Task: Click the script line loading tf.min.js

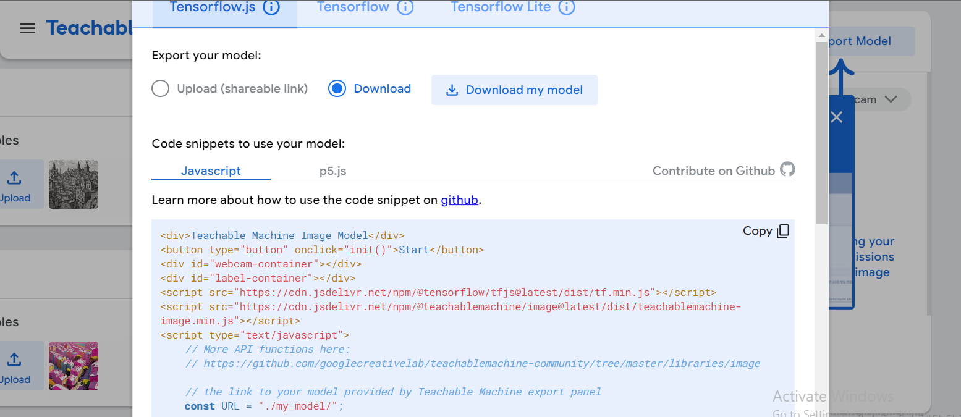Action: tap(438, 293)
